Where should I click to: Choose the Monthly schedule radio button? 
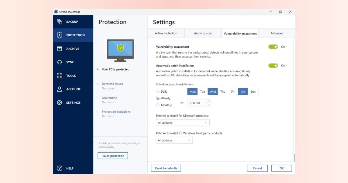158,105
